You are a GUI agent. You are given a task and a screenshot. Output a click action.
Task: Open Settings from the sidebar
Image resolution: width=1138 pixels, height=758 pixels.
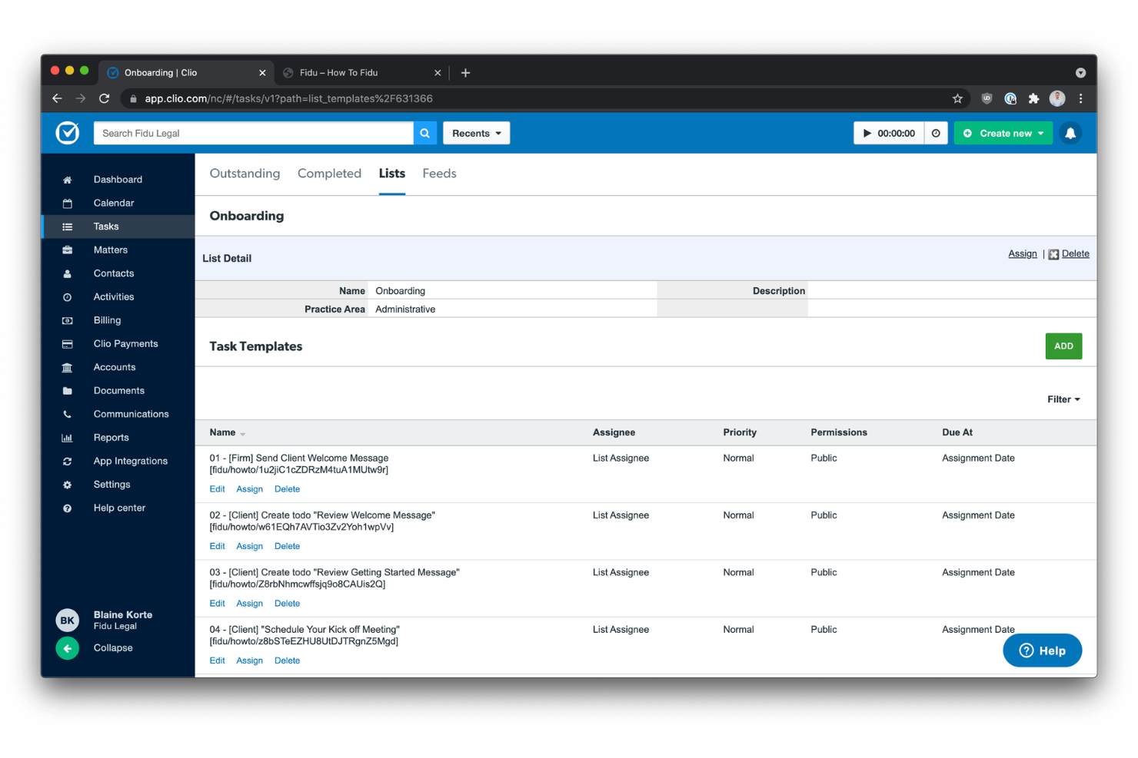[x=111, y=484]
